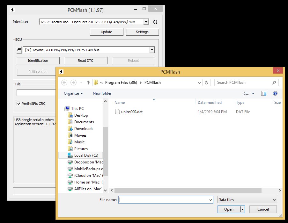Open the Organize menu

(73, 93)
